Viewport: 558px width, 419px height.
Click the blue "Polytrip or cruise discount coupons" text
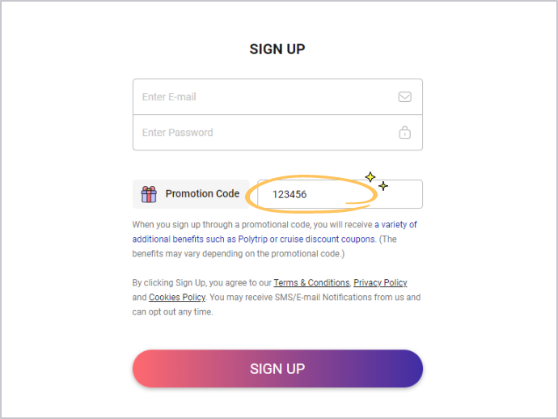[x=306, y=239]
